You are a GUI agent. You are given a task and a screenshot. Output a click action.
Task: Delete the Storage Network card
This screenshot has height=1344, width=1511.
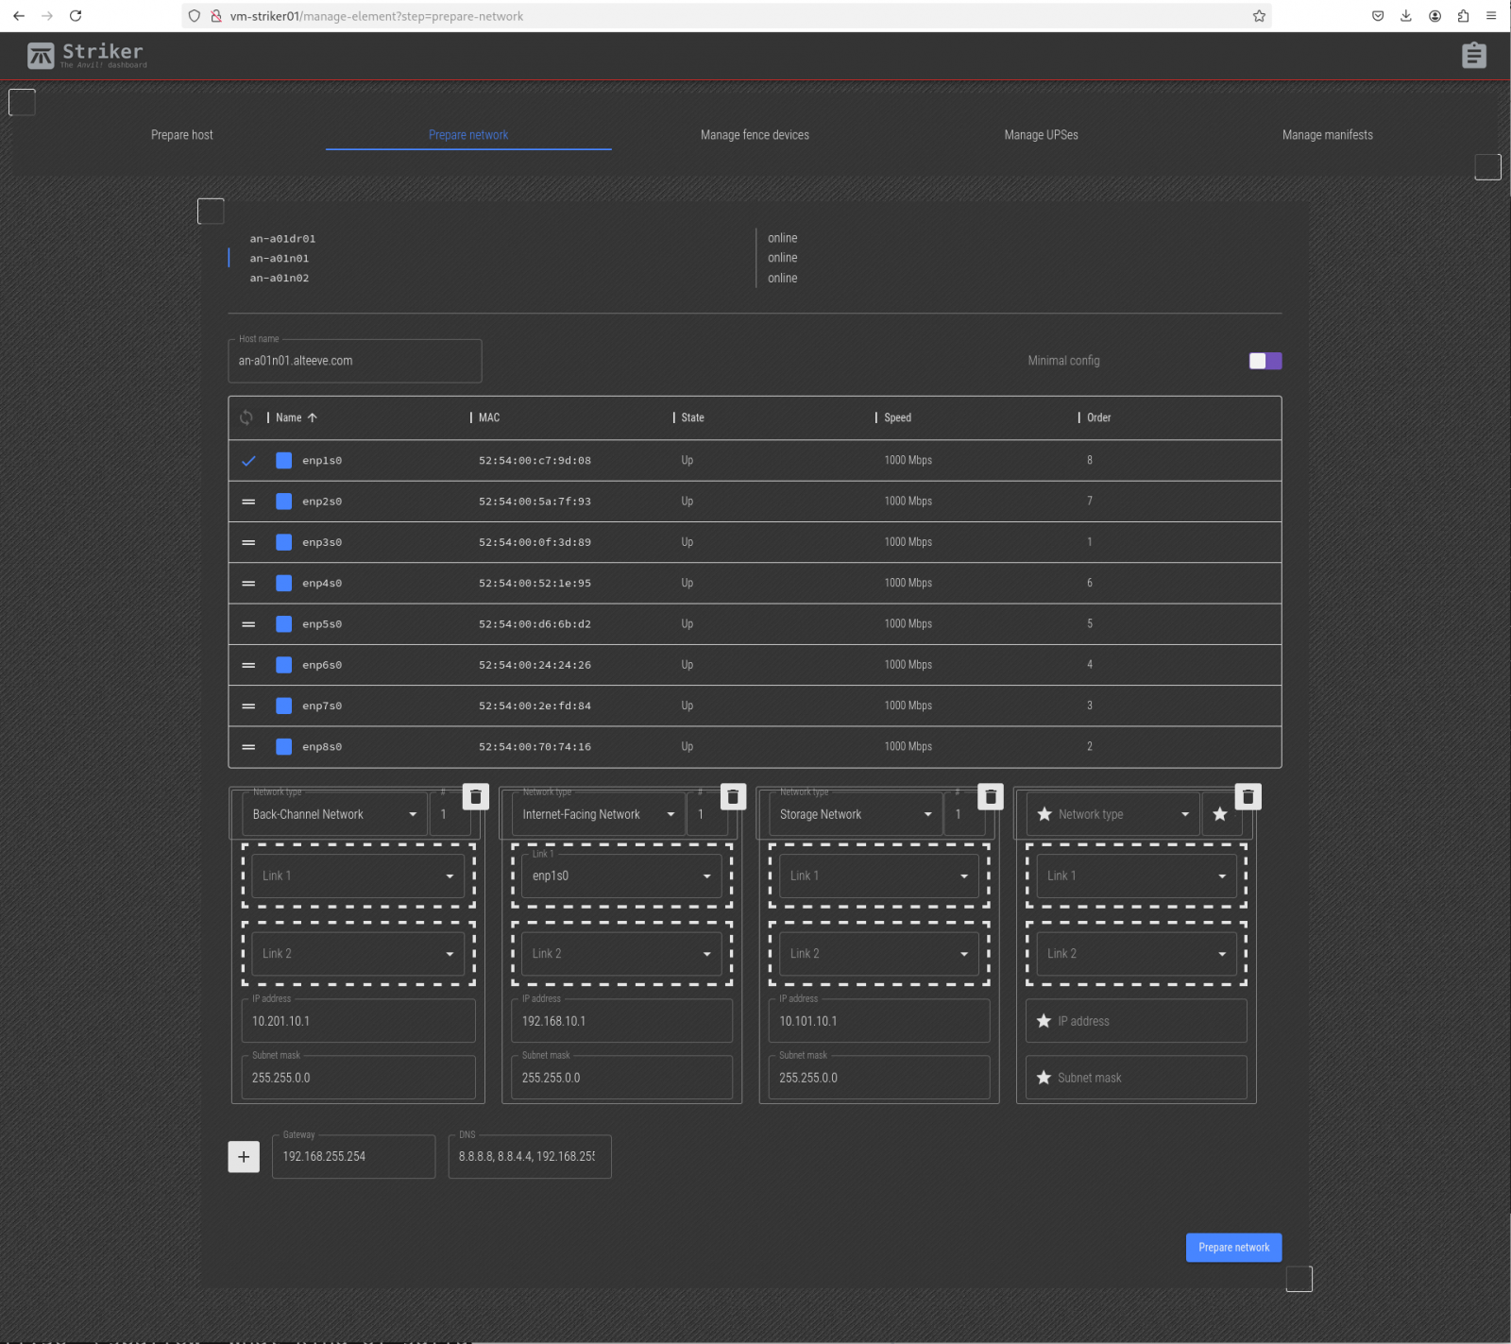click(x=990, y=797)
